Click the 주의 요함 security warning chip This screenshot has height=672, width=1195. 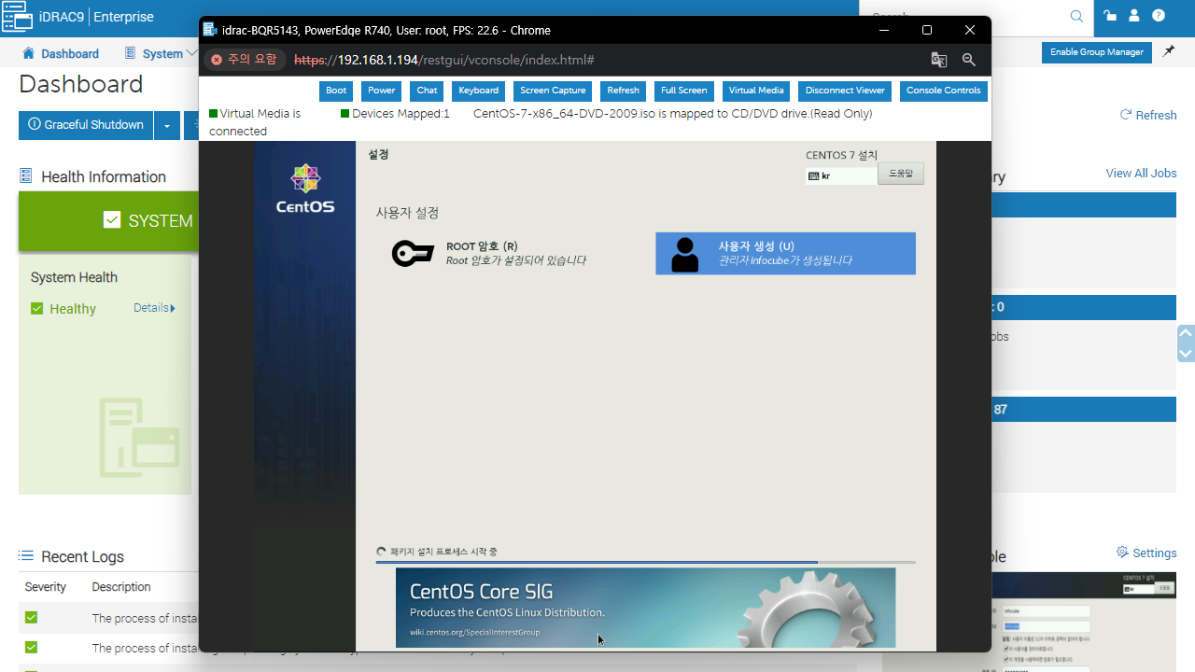point(244,60)
